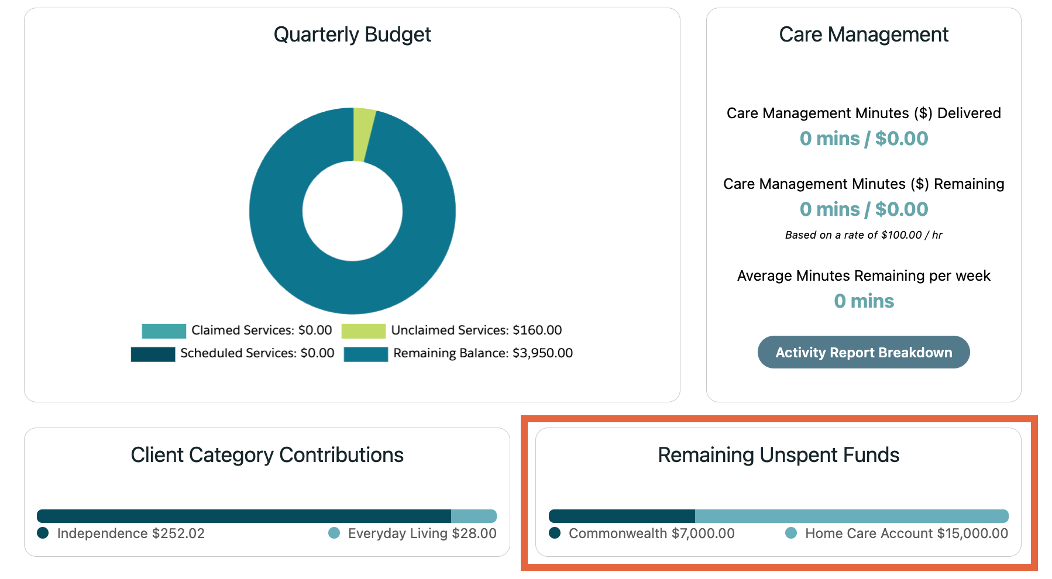1052x579 pixels.
Task: Switch to the Care Management section
Action: pos(864,35)
